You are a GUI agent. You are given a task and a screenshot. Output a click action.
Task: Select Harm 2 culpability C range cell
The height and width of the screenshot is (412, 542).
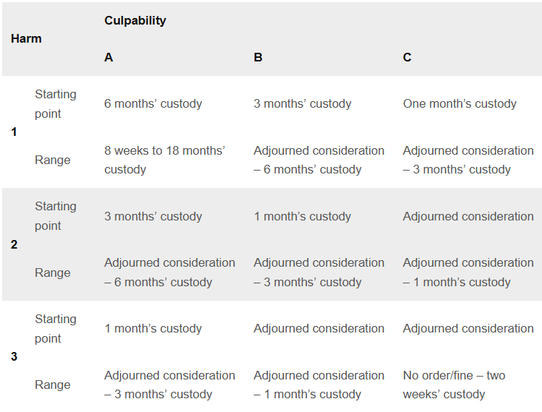(468, 272)
